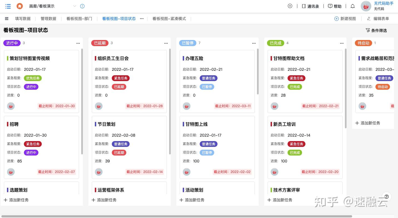Open the list menu icon at top left
Image resolution: width=398 pixels, height=218 pixels.
click(8, 6)
